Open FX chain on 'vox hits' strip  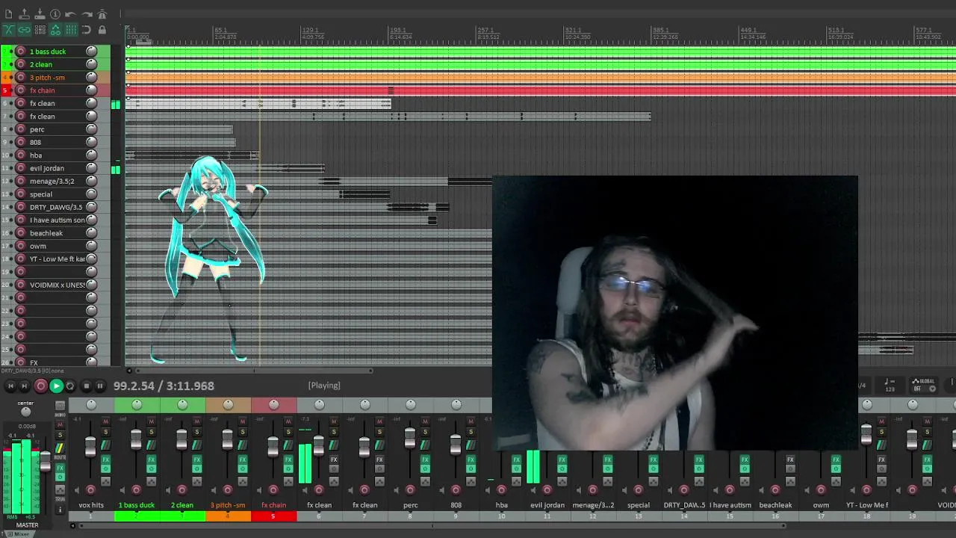coord(105,460)
